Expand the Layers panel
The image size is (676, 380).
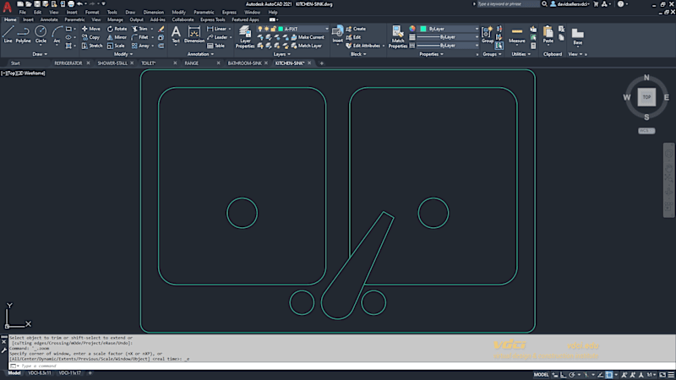tap(282, 54)
